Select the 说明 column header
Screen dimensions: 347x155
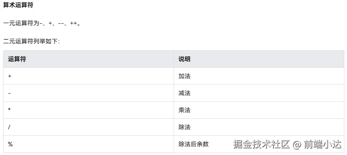184,59
